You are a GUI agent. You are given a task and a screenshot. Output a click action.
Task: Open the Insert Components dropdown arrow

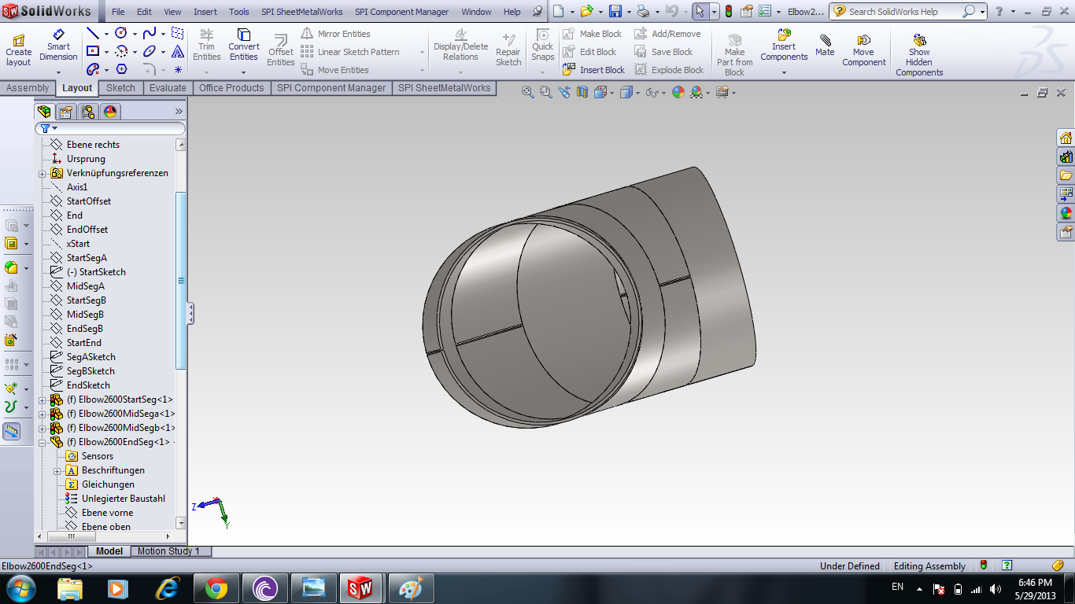(x=784, y=72)
